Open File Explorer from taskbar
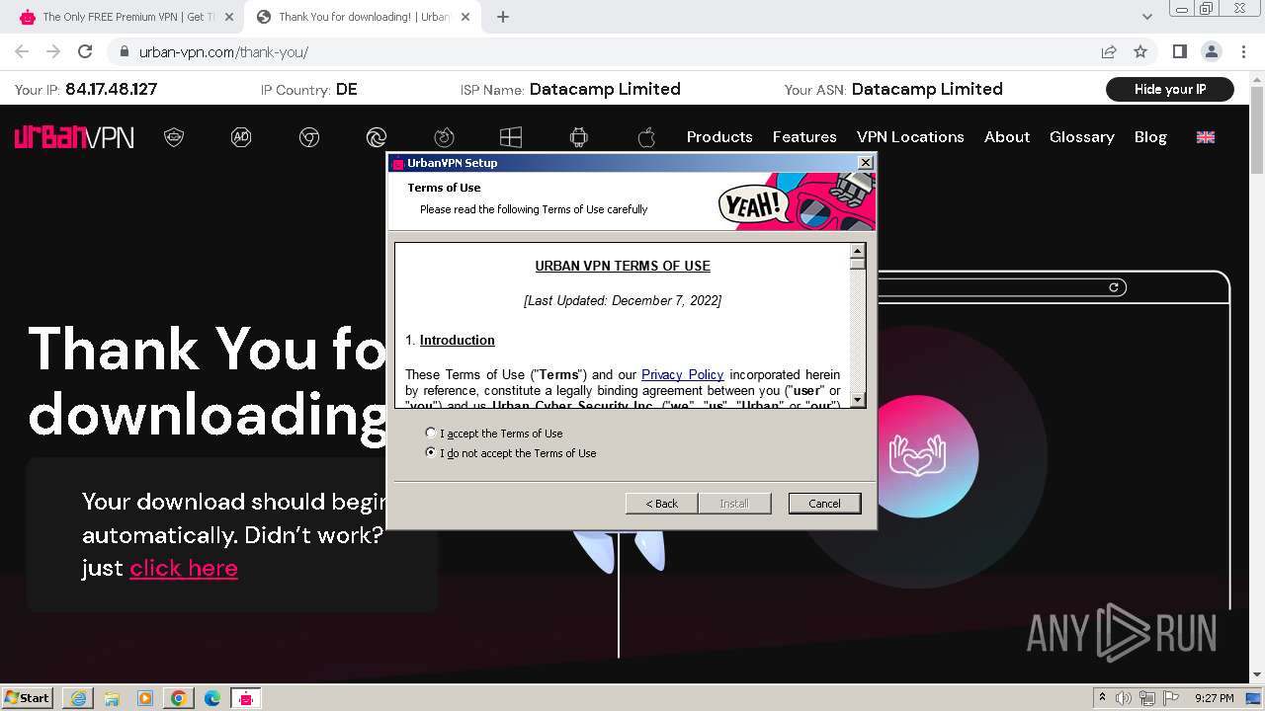 click(x=112, y=698)
